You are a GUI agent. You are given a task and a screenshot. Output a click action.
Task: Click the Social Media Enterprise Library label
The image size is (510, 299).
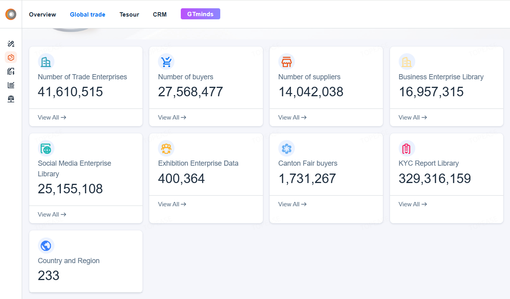coord(75,168)
